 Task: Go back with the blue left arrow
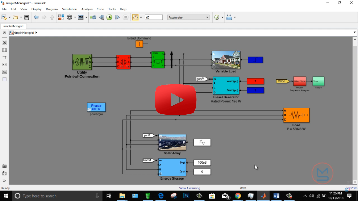coord(36,17)
